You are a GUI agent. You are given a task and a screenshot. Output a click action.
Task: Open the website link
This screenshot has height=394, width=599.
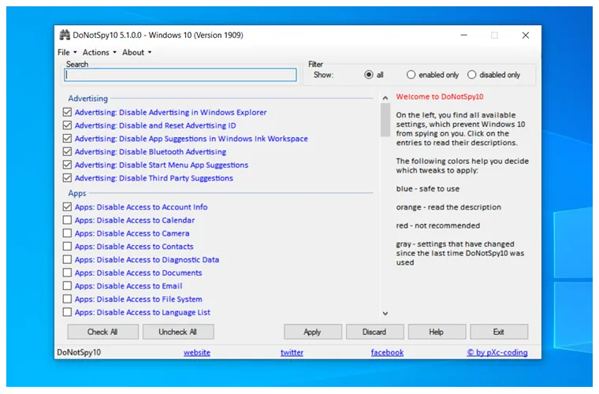(197, 352)
